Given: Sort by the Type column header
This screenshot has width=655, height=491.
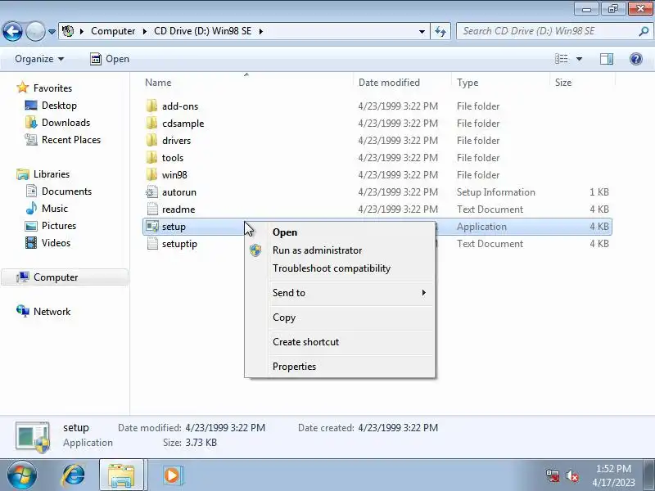Looking at the screenshot, I should pyautogui.click(x=500, y=83).
